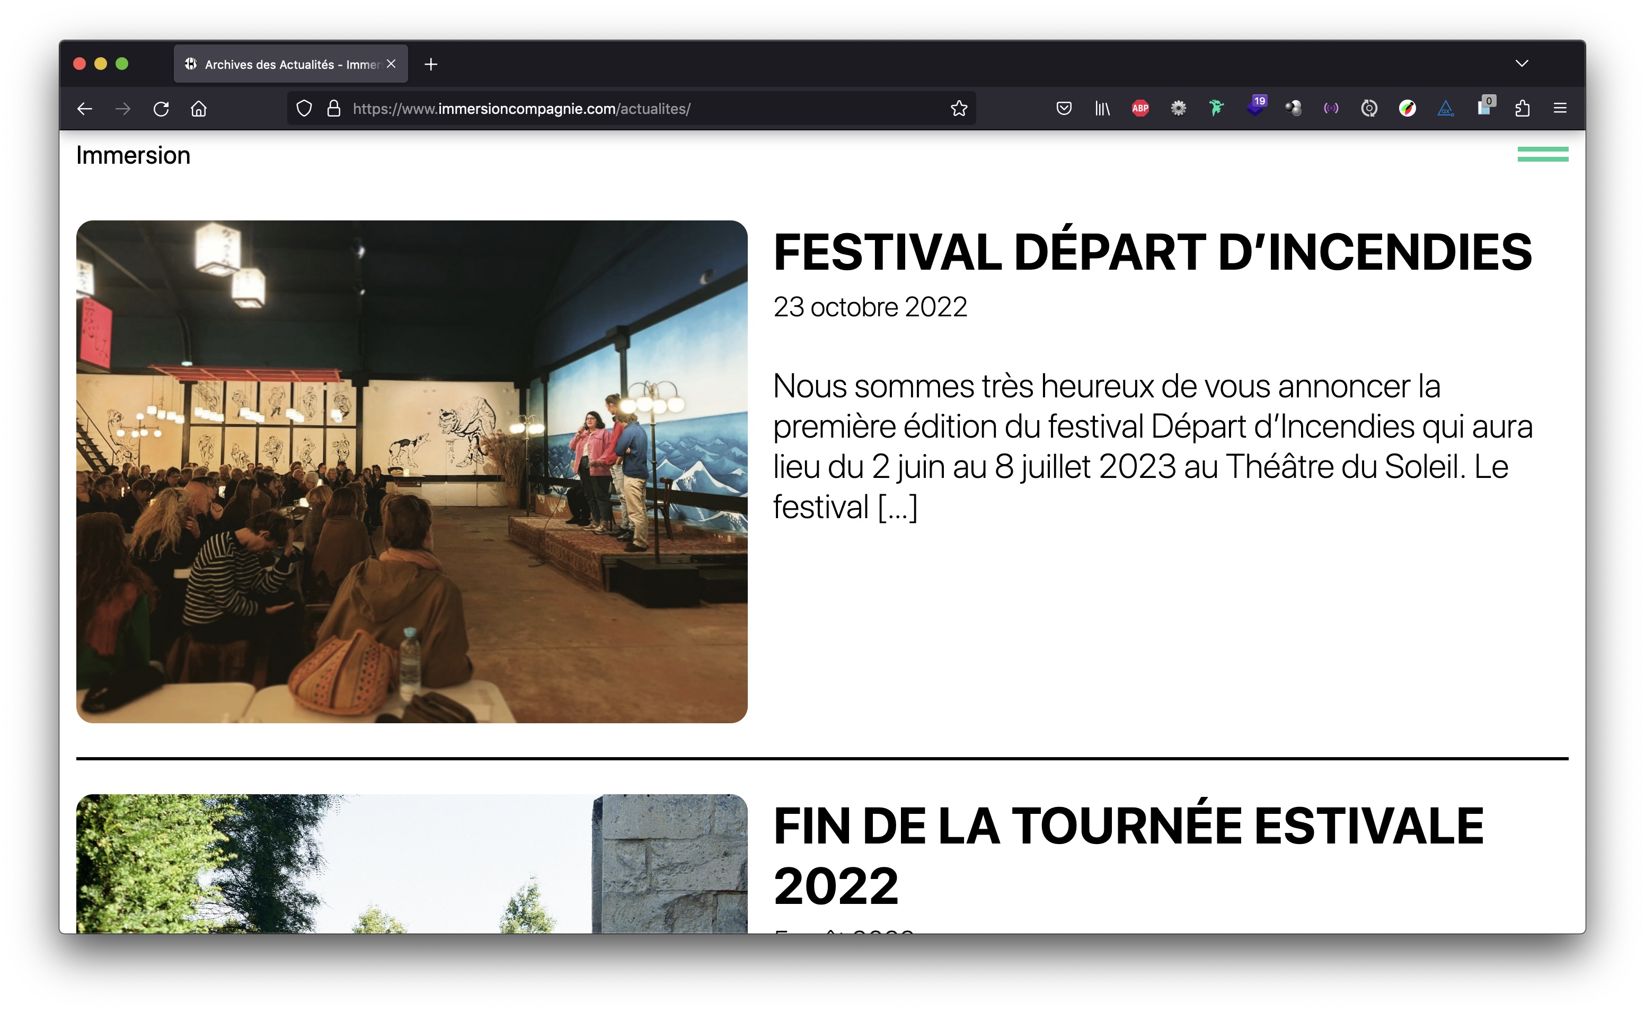1645x1012 pixels.
Task: Open the green hamburger site menu
Action: pyautogui.click(x=1543, y=155)
